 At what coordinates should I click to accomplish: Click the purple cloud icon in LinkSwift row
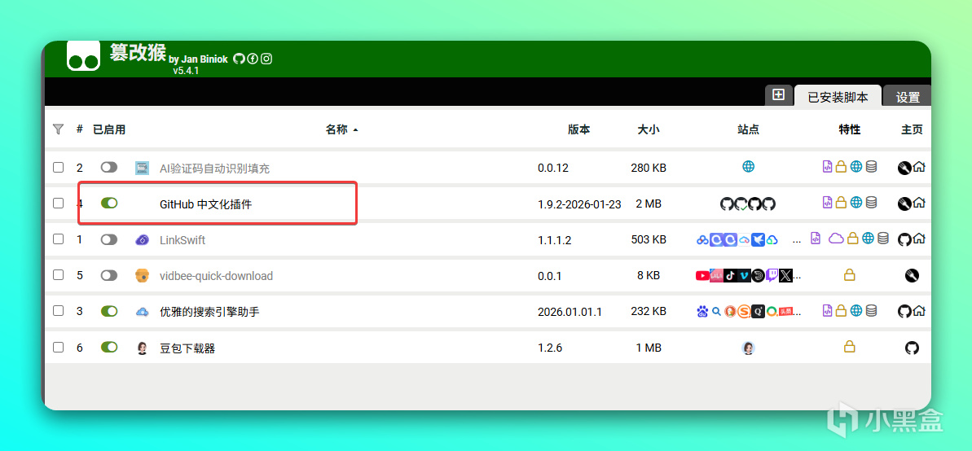(836, 239)
